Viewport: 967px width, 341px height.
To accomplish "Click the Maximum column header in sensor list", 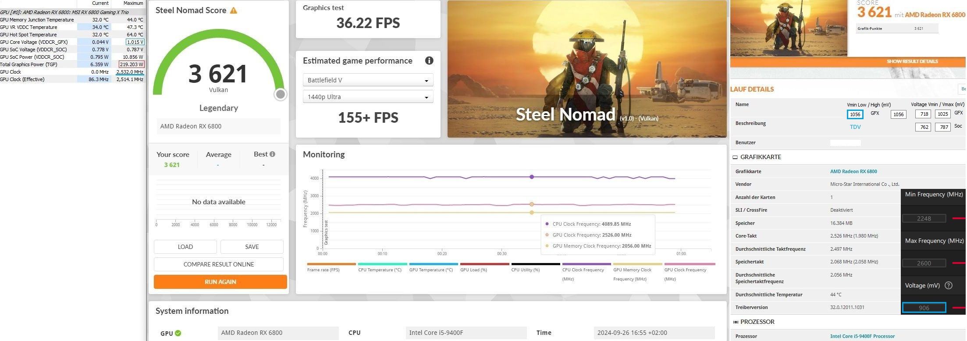I will tap(133, 3).
